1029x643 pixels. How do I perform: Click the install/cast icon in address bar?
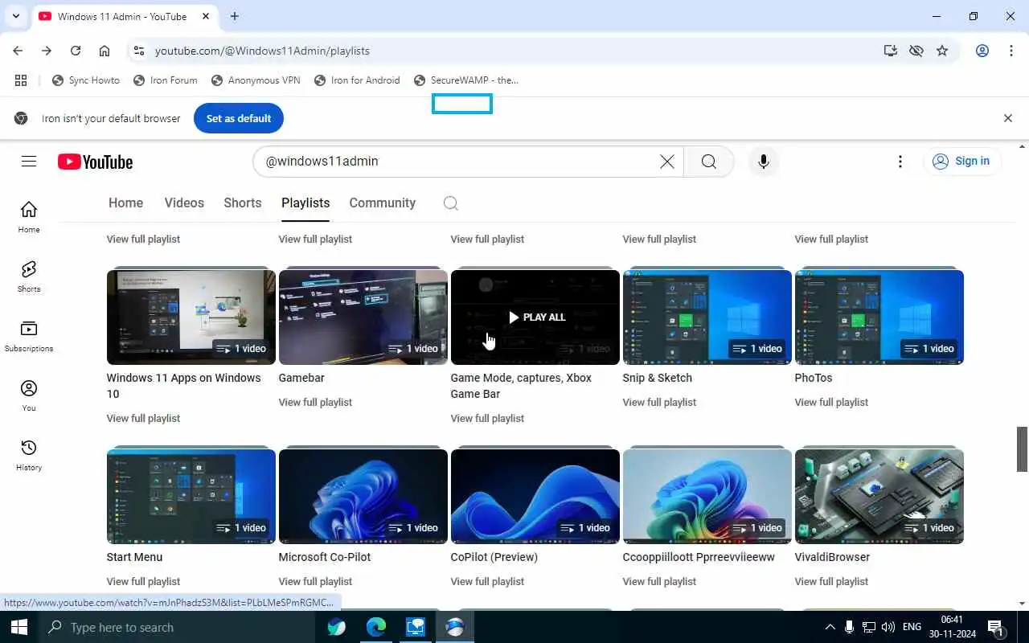click(890, 51)
